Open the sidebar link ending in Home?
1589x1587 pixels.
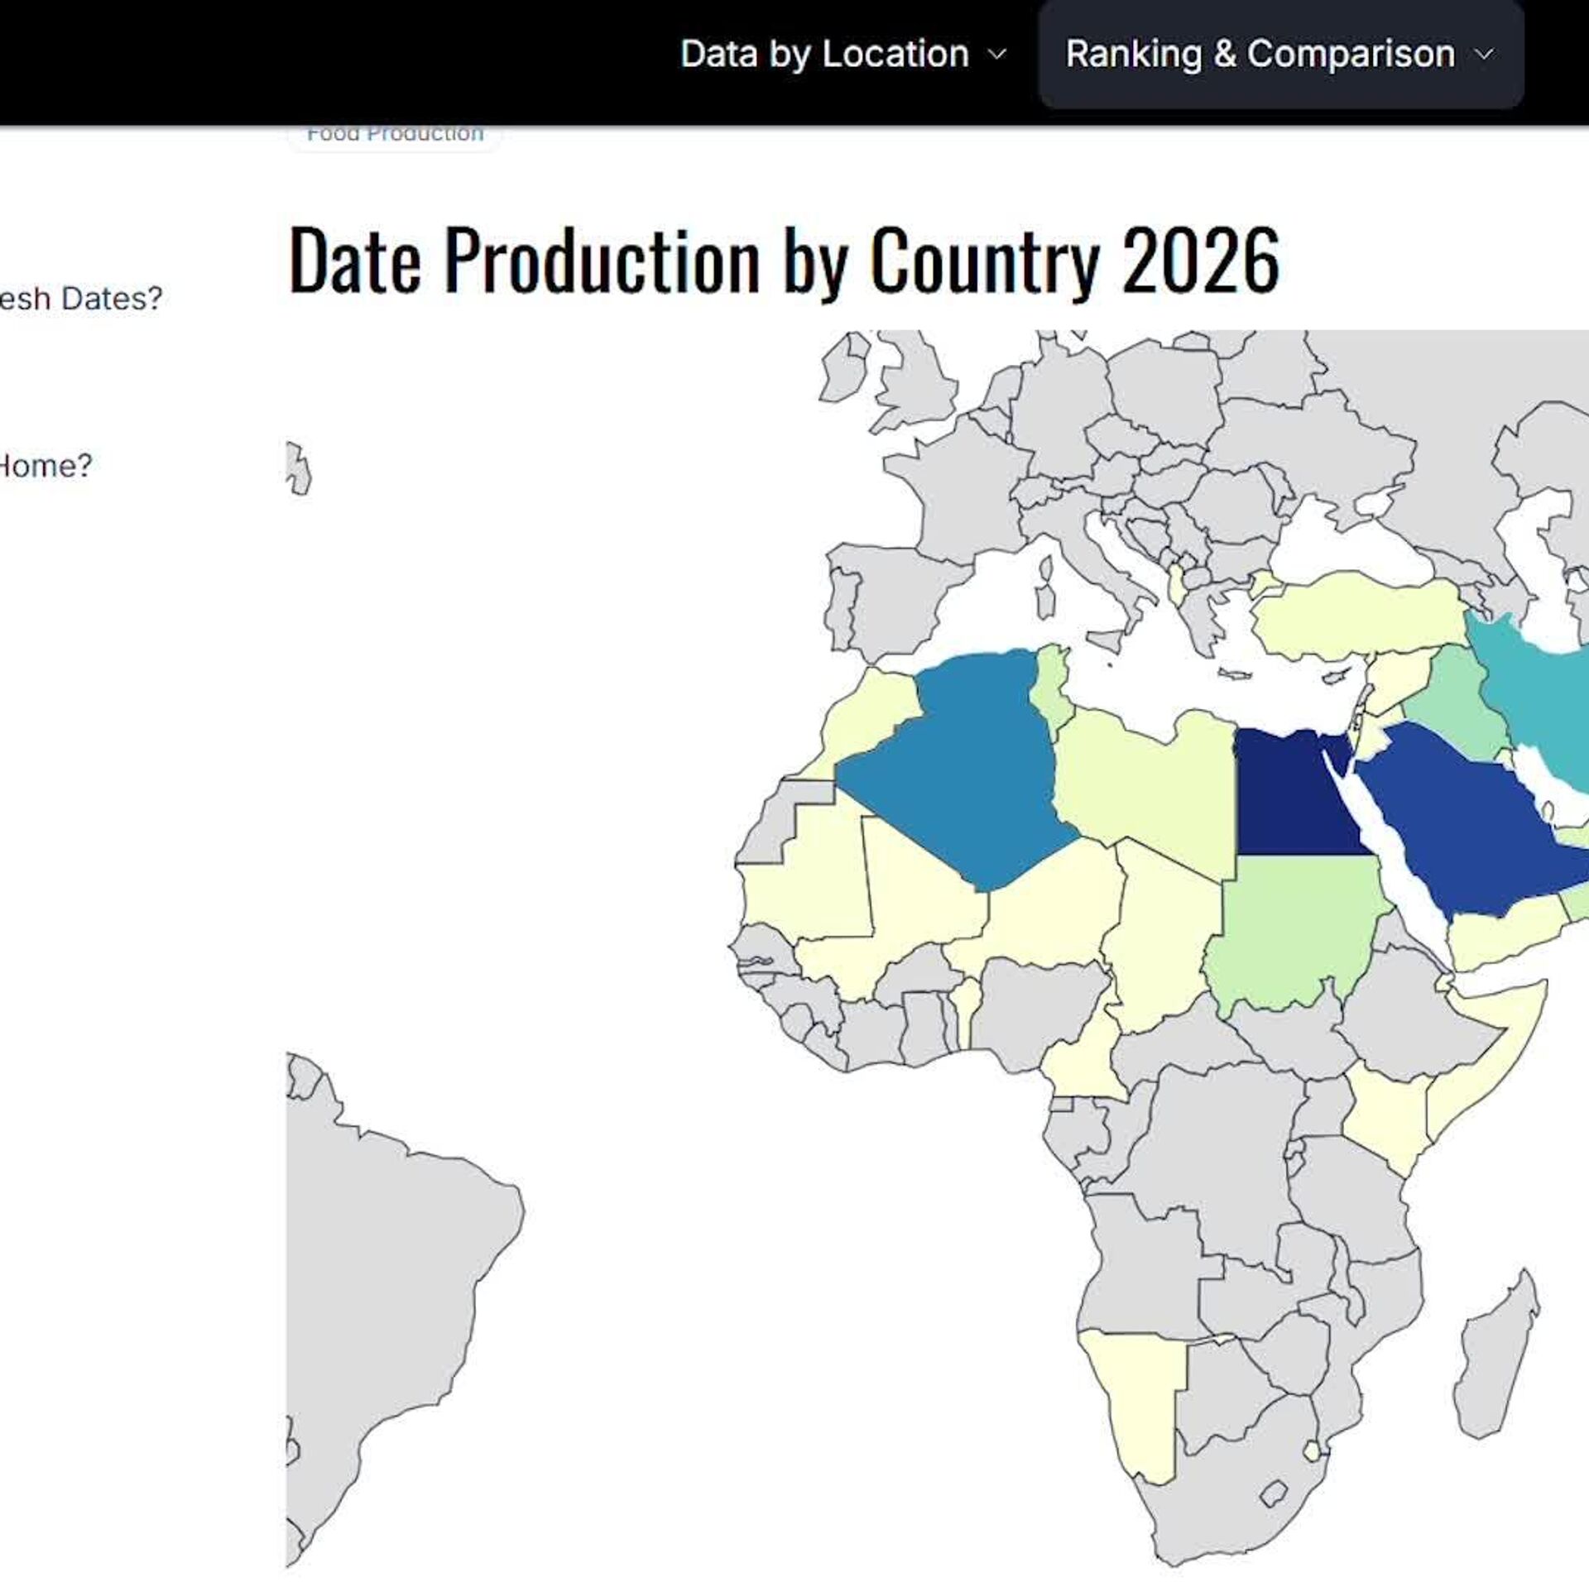point(46,466)
